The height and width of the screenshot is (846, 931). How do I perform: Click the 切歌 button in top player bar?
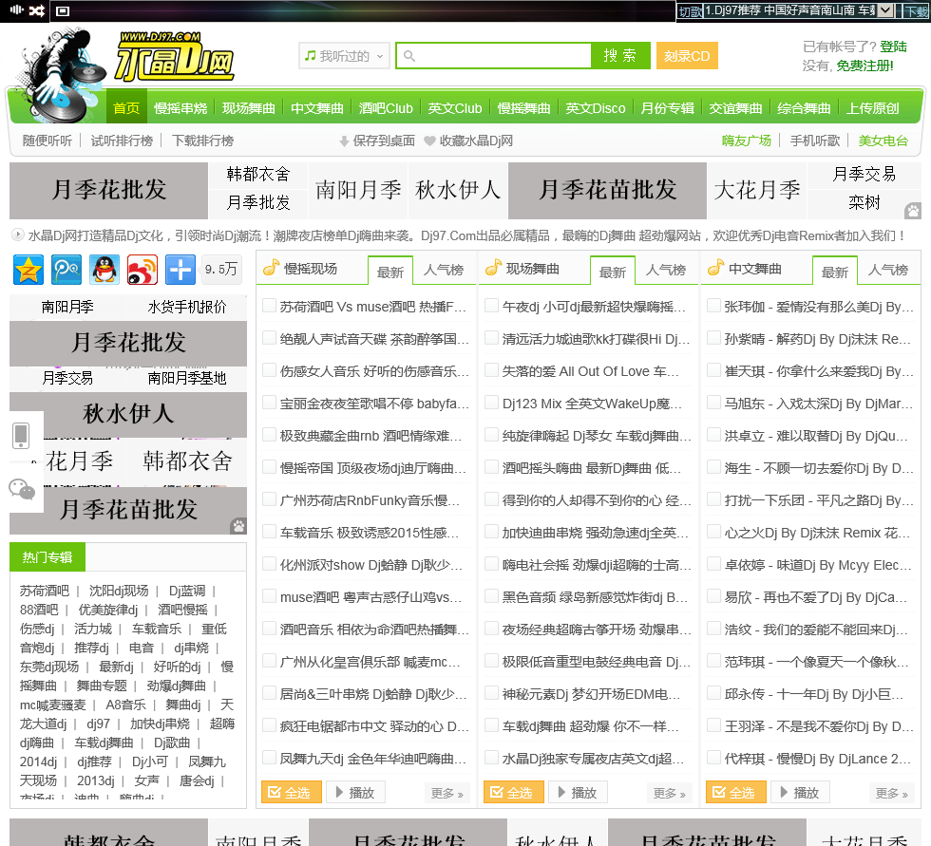pos(690,10)
